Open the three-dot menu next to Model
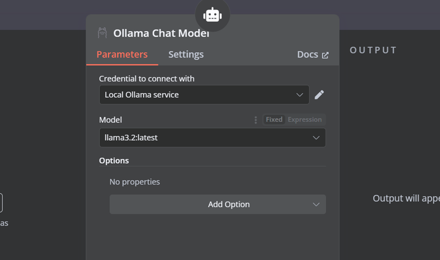440x260 pixels. (x=255, y=120)
